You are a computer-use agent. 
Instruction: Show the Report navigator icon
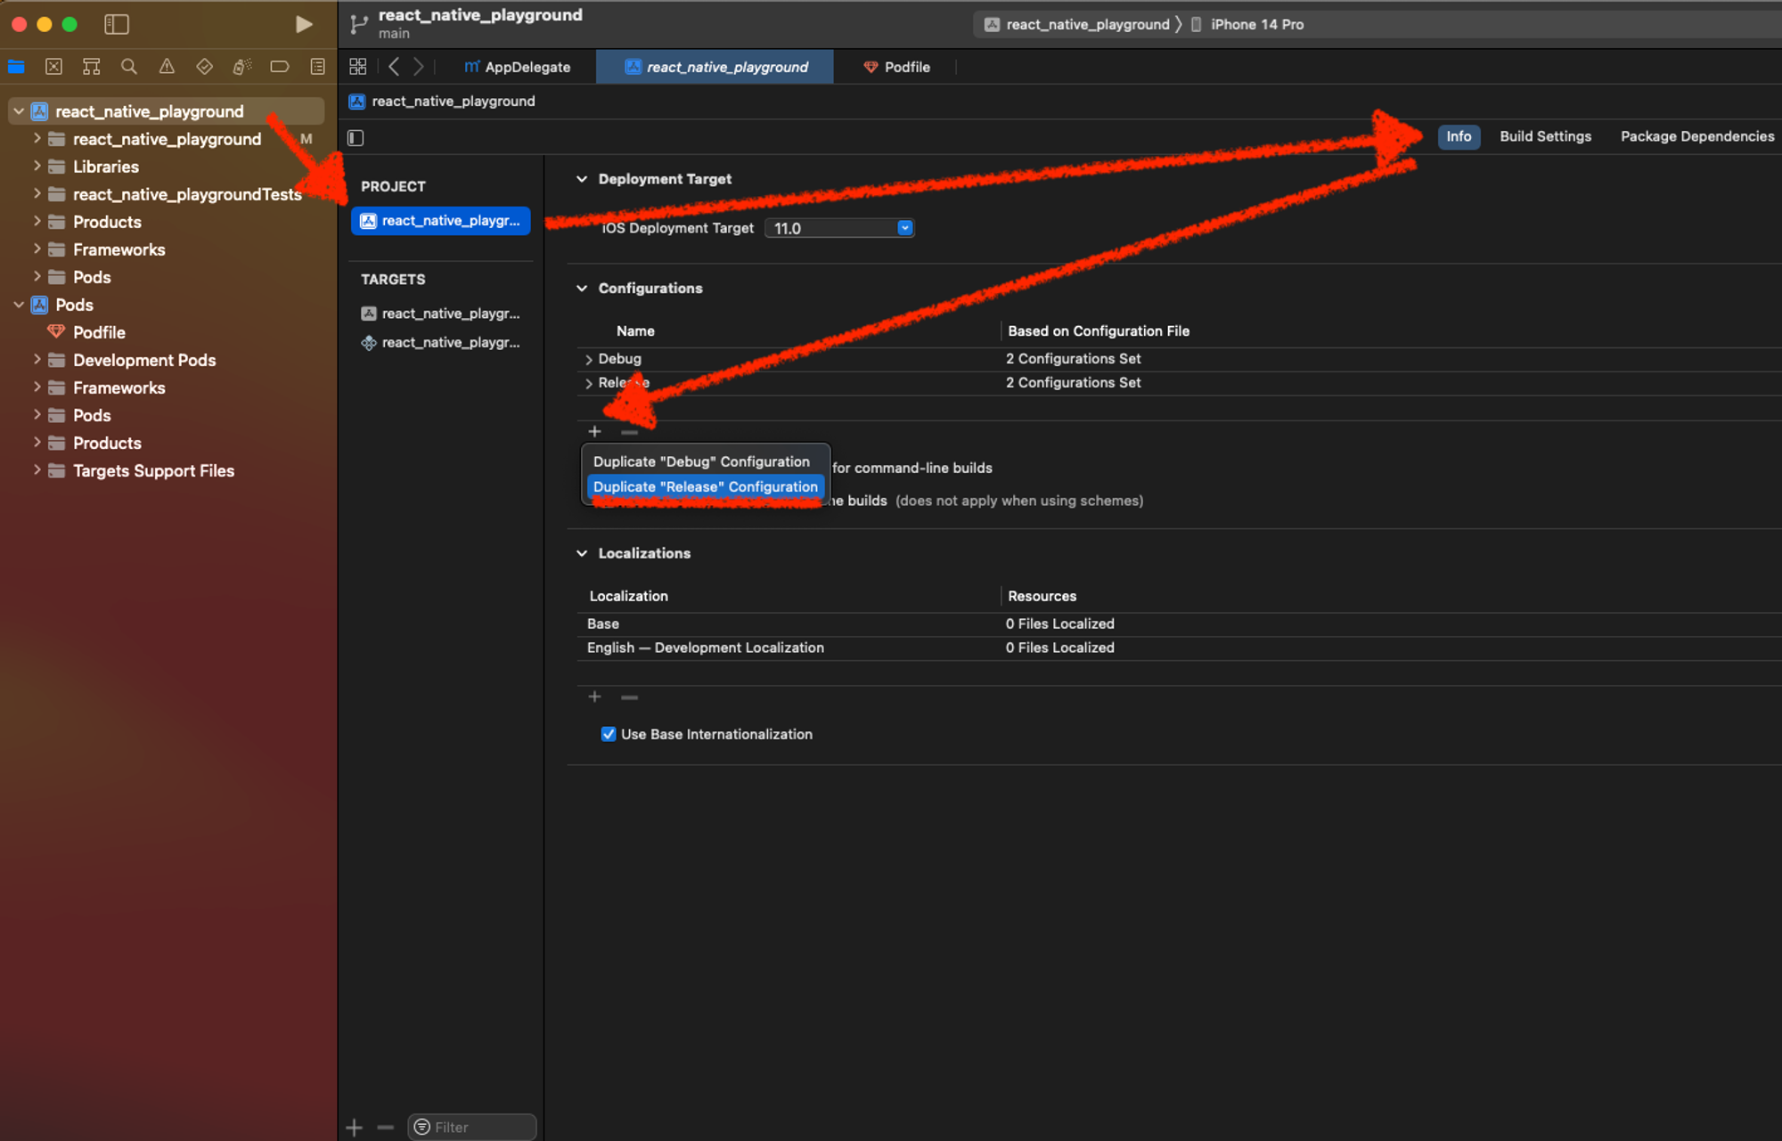317,67
